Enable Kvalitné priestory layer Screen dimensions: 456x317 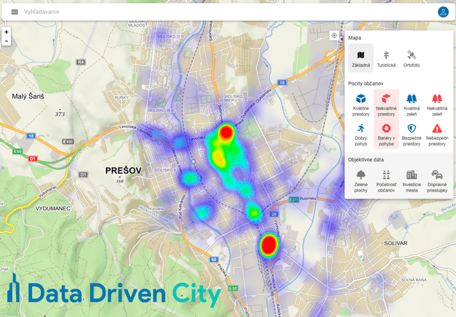360,104
